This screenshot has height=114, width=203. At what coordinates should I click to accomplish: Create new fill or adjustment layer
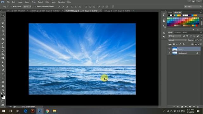(186, 107)
